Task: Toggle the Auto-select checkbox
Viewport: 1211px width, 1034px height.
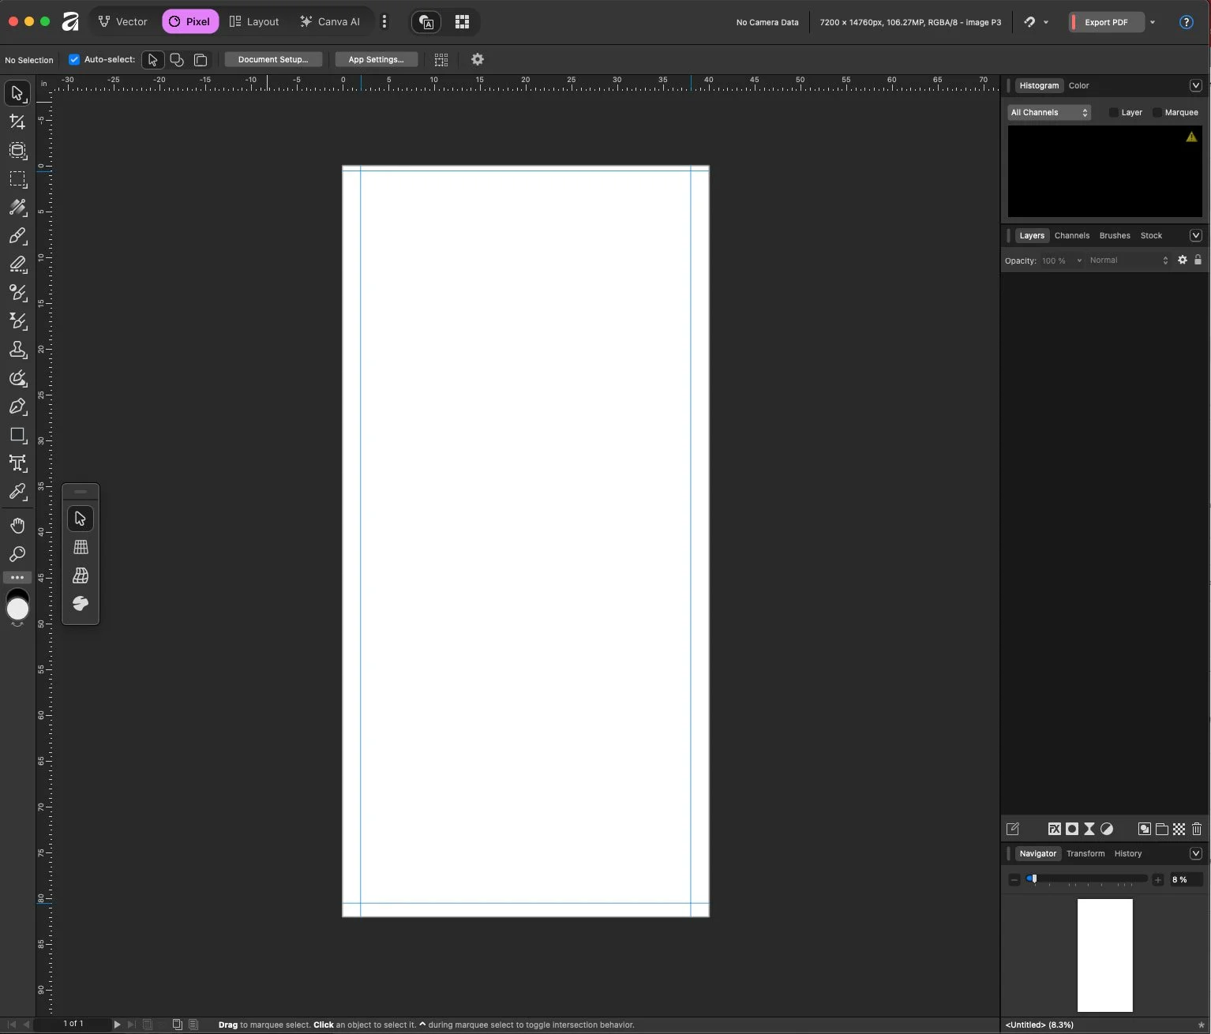Action: pyautogui.click(x=73, y=59)
